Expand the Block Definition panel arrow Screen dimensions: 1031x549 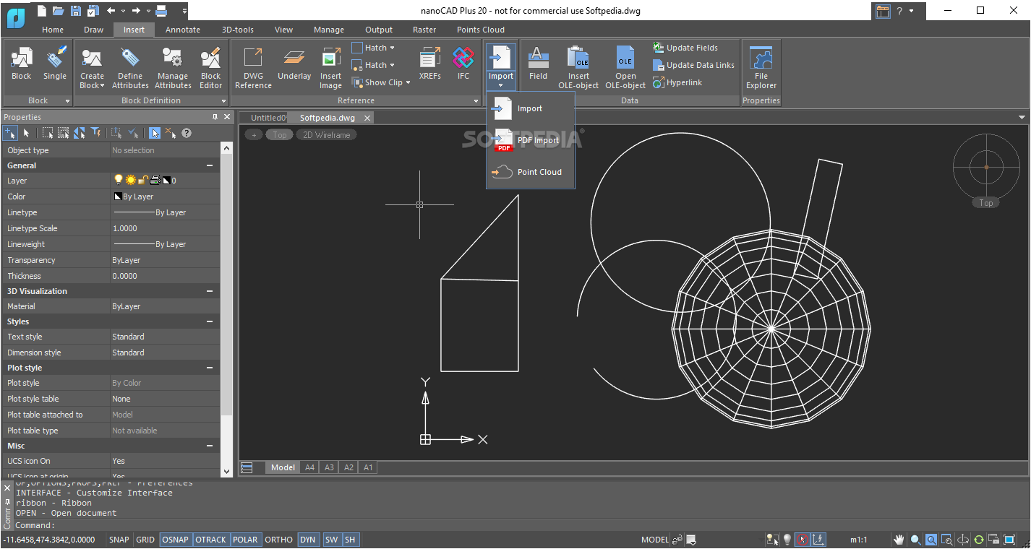tap(224, 101)
